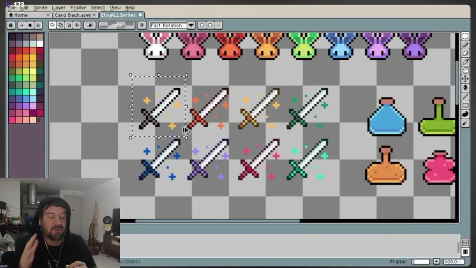Select the Contour tool
Viewport: 476px width, 268px height.
pos(465,114)
